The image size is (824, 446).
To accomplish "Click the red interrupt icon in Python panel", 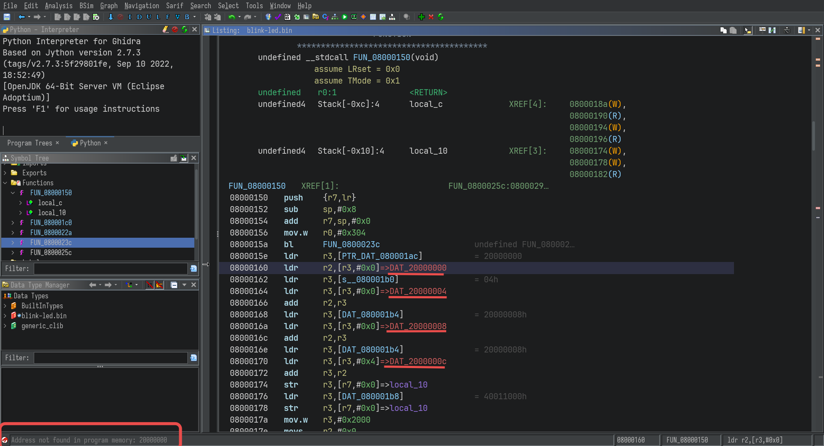I will (x=175, y=29).
